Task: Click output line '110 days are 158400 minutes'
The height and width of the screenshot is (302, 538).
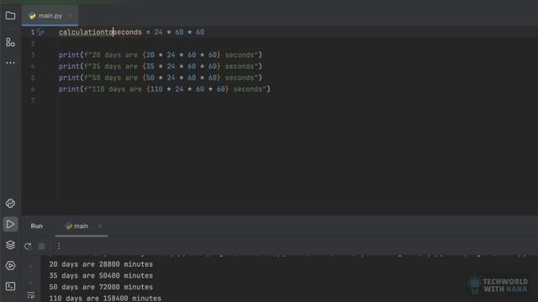Action: [x=105, y=299]
